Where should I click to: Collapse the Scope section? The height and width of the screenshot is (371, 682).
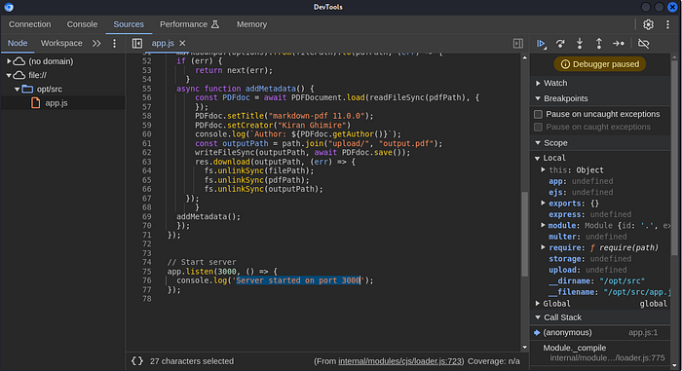click(538, 143)
